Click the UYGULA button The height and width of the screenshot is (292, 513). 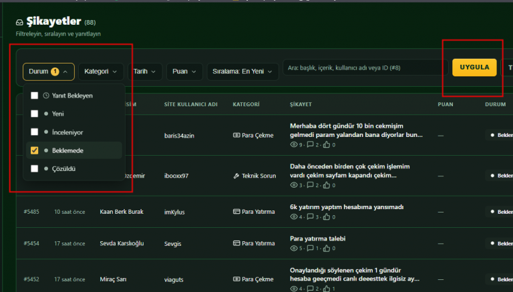tap(474, 67)
